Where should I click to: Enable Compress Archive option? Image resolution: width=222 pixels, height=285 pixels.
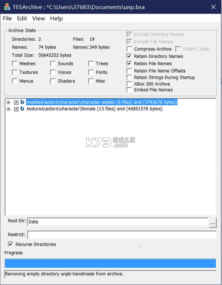click(x=129, y=49)
